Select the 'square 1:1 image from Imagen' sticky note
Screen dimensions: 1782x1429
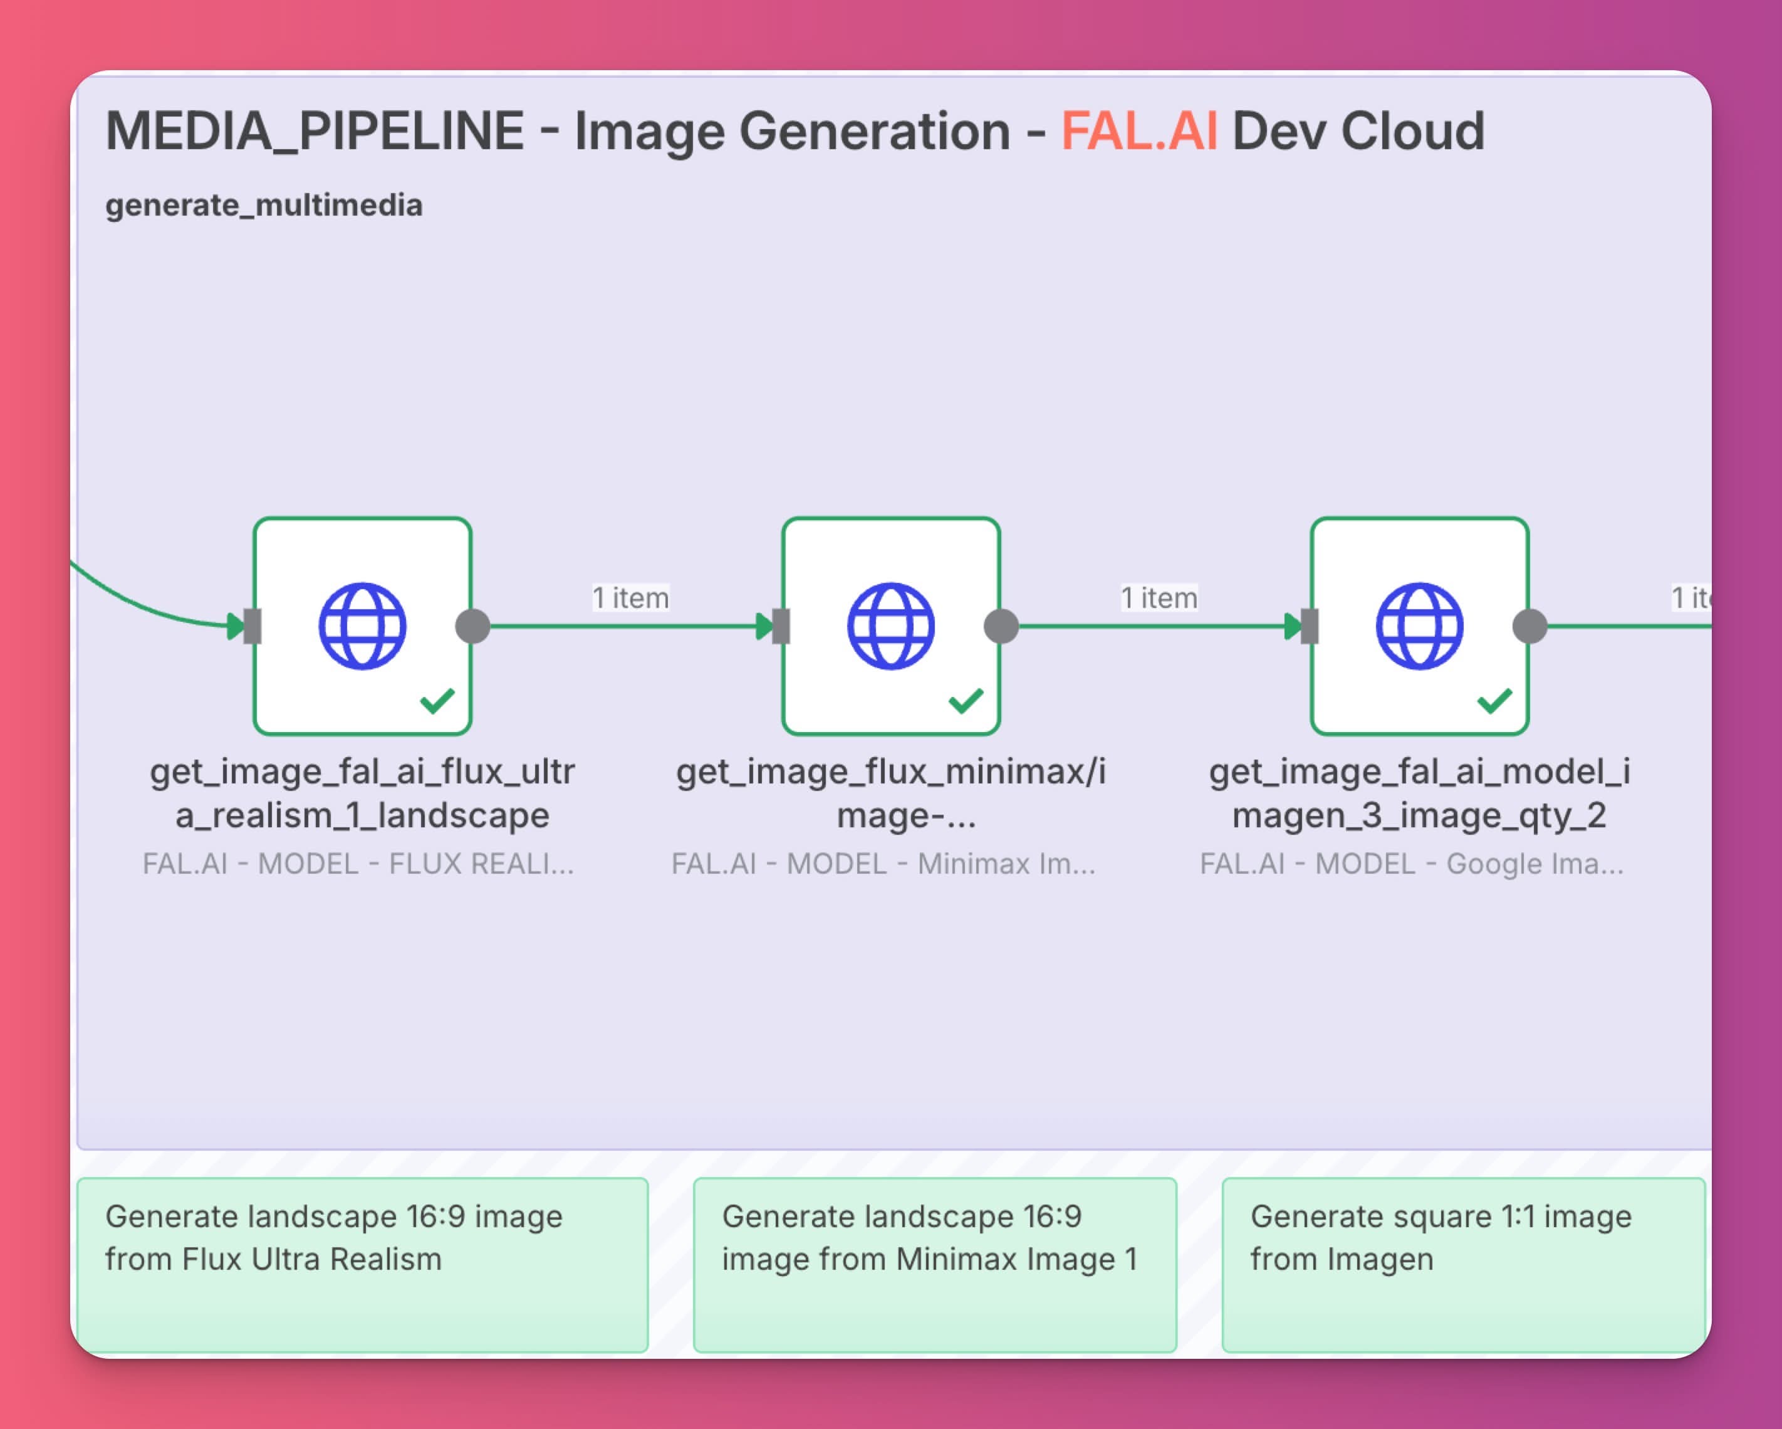pyautogui.click(x=1464, y=1265)
